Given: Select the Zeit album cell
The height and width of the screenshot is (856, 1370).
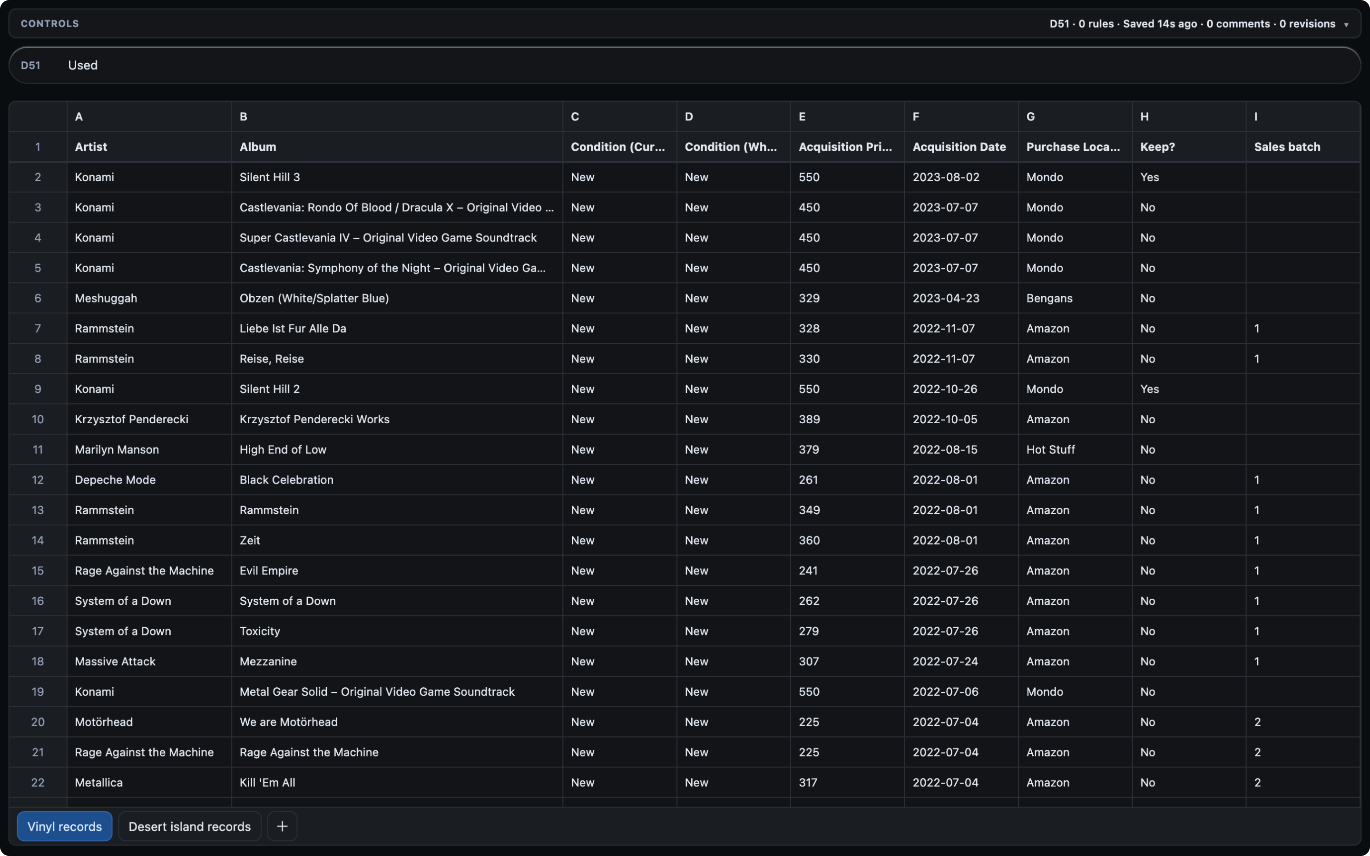Looking at the screenshot, I should click(x=397, y=540).
